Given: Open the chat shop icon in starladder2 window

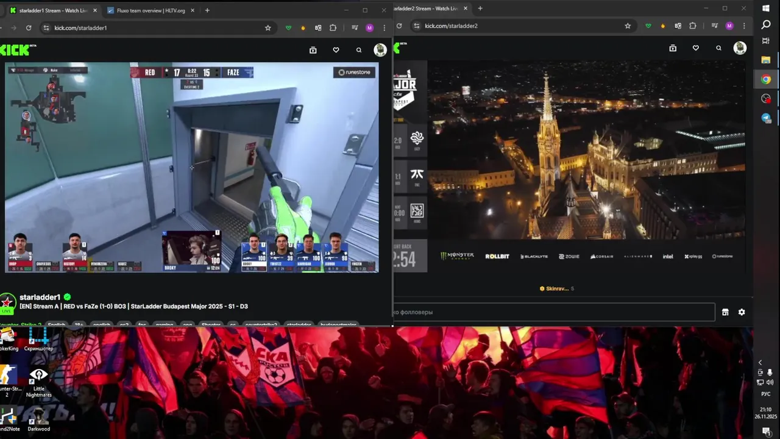Looking at the screenshot, I should [x=725, y=312].
